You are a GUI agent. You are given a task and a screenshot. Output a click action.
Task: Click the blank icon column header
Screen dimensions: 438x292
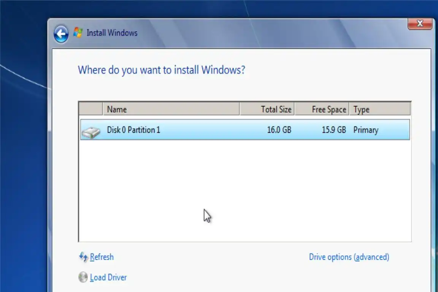(x=91, y=109)
